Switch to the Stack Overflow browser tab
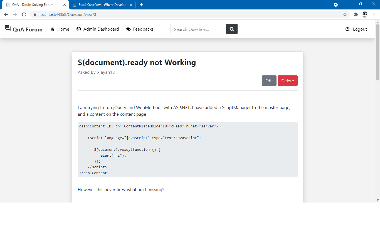 (102, 5)
